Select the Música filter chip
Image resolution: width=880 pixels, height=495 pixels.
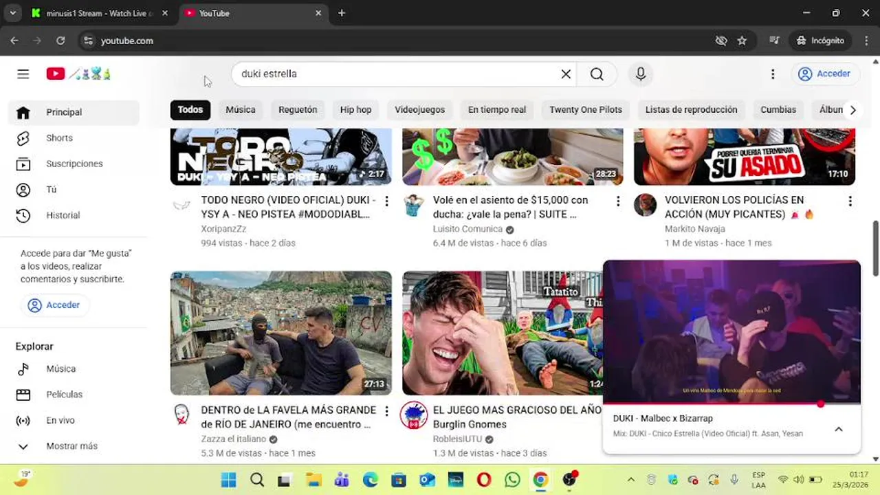click(x=241, y=109)
